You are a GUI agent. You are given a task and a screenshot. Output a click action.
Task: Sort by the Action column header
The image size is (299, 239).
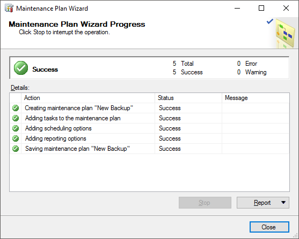pyautogui.click(x=88, y=98)
